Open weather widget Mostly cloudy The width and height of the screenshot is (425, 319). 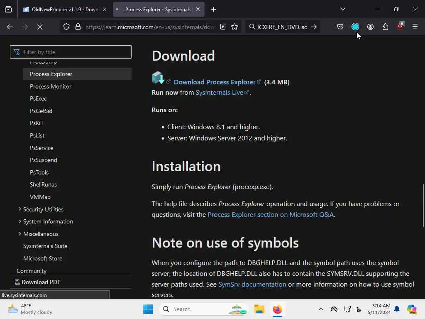coord(30,309)
